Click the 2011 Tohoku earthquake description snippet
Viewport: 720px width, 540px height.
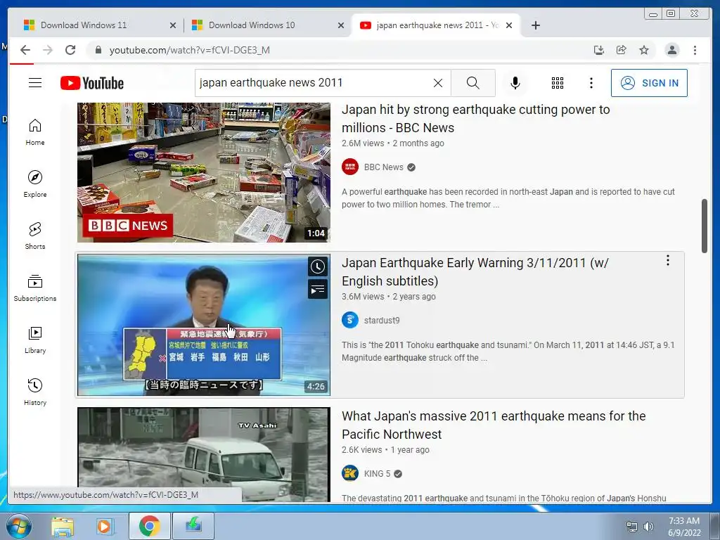[508, 352]
